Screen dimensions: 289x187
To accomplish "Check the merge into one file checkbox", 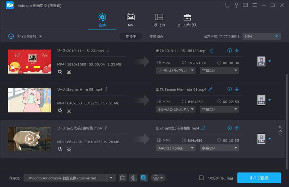I will (x=202, y=178).
